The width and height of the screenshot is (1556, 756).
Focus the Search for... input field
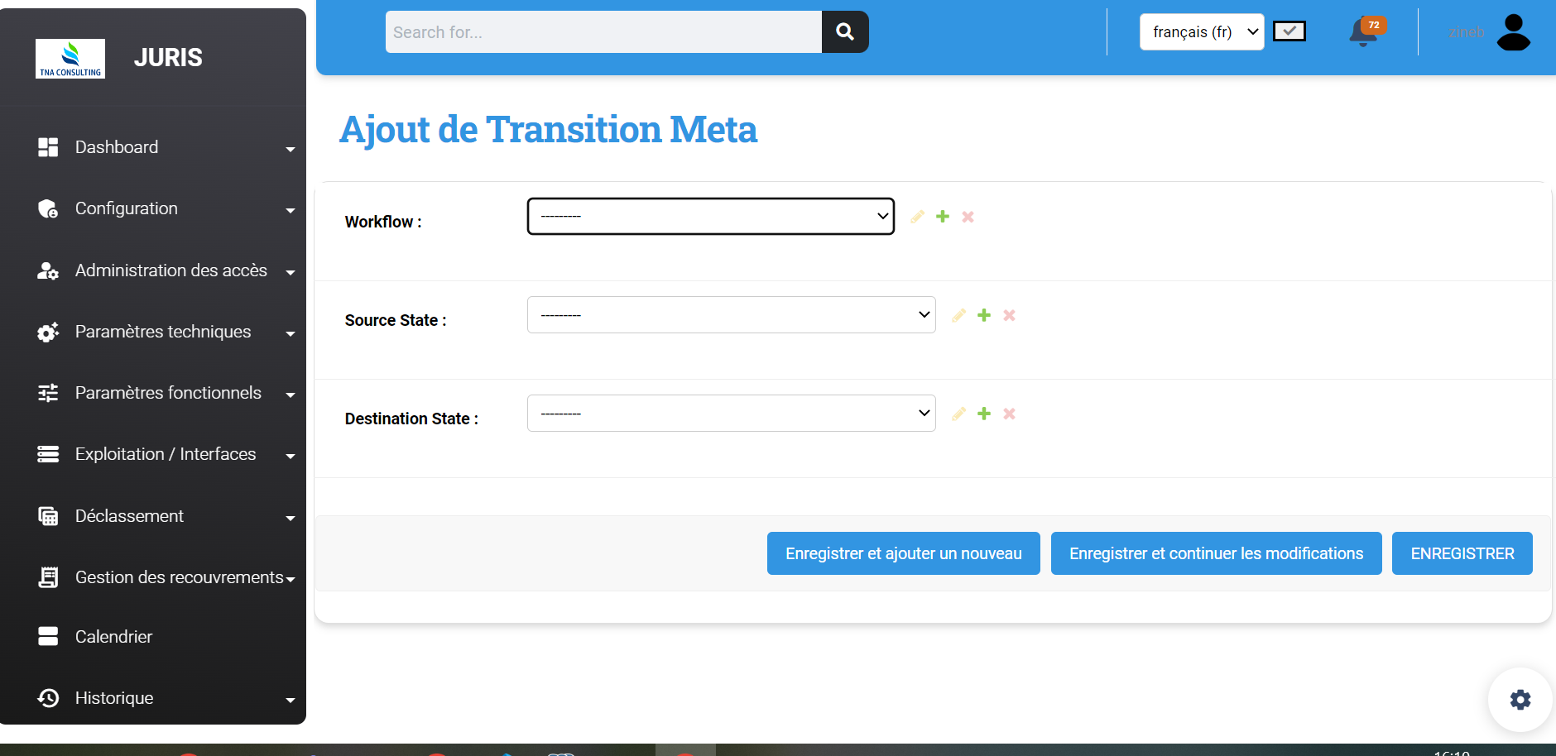(x=603, y=32)
